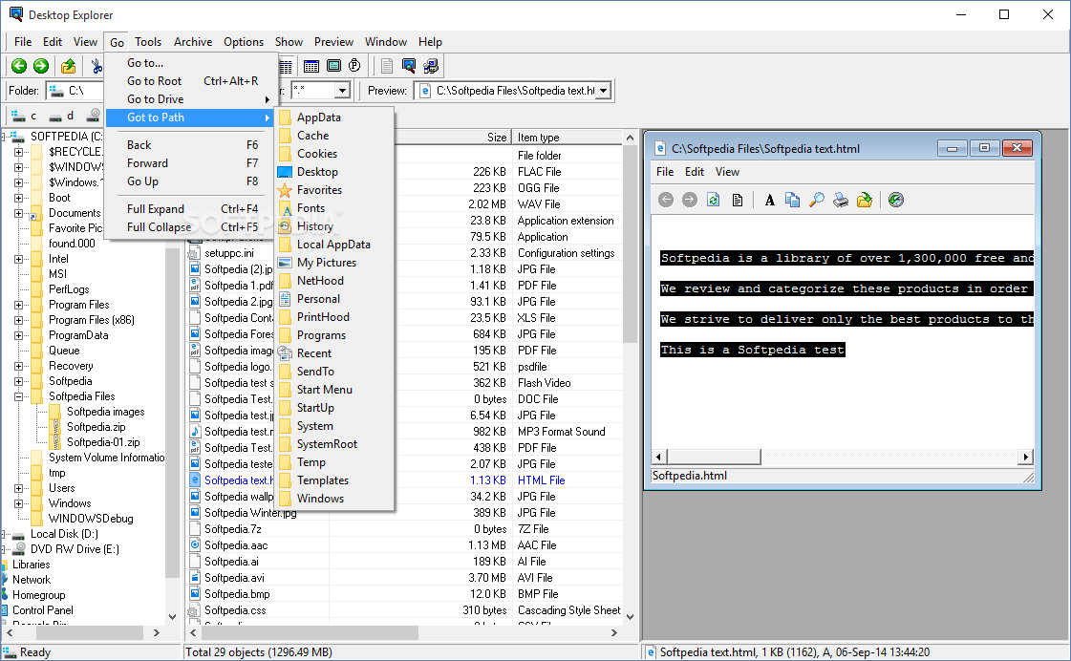The height and width of the screenshot is (661, 1071).
Task: Click the folder with green arrow icon
Action: pos(865,200)
